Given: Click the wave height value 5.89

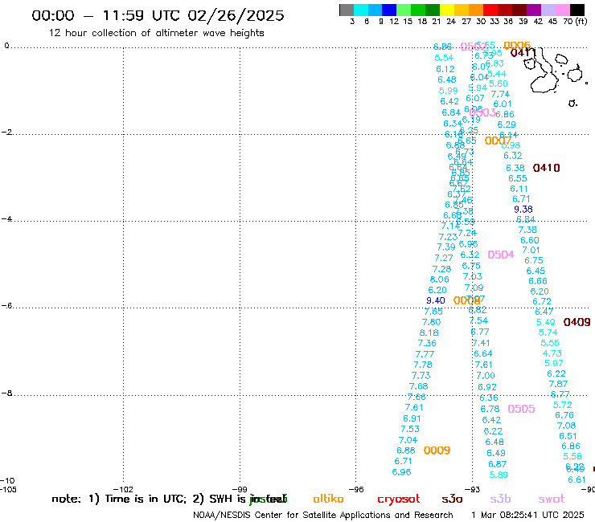Looking at the screenshot, I should click(x=499, y=475).
